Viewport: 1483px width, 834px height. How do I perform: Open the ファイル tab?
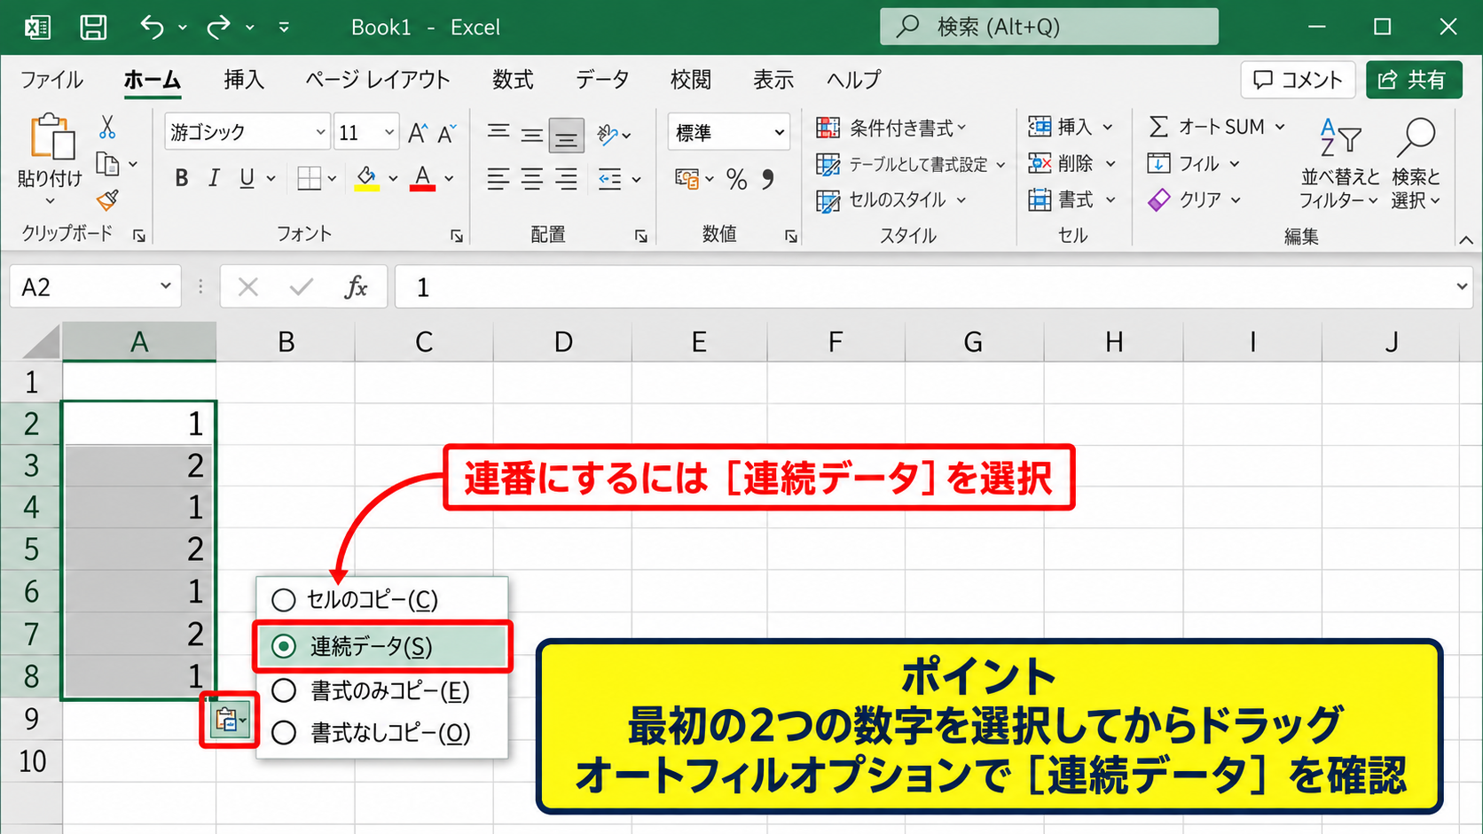(51, 80)
